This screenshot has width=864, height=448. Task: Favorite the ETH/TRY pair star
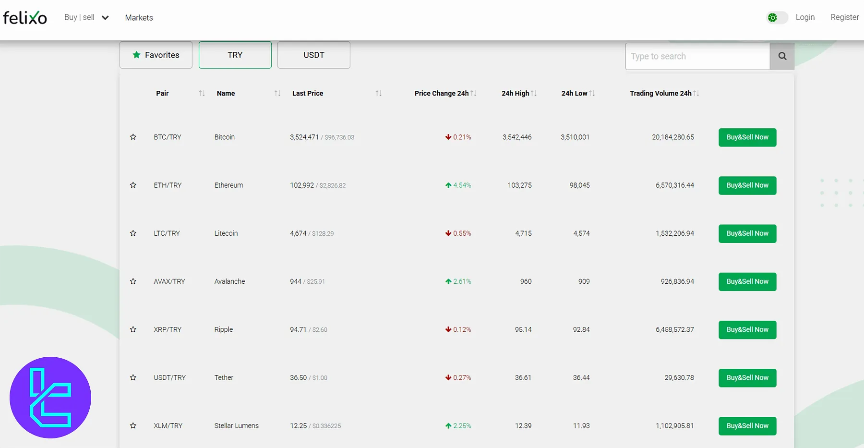[133, 185]
